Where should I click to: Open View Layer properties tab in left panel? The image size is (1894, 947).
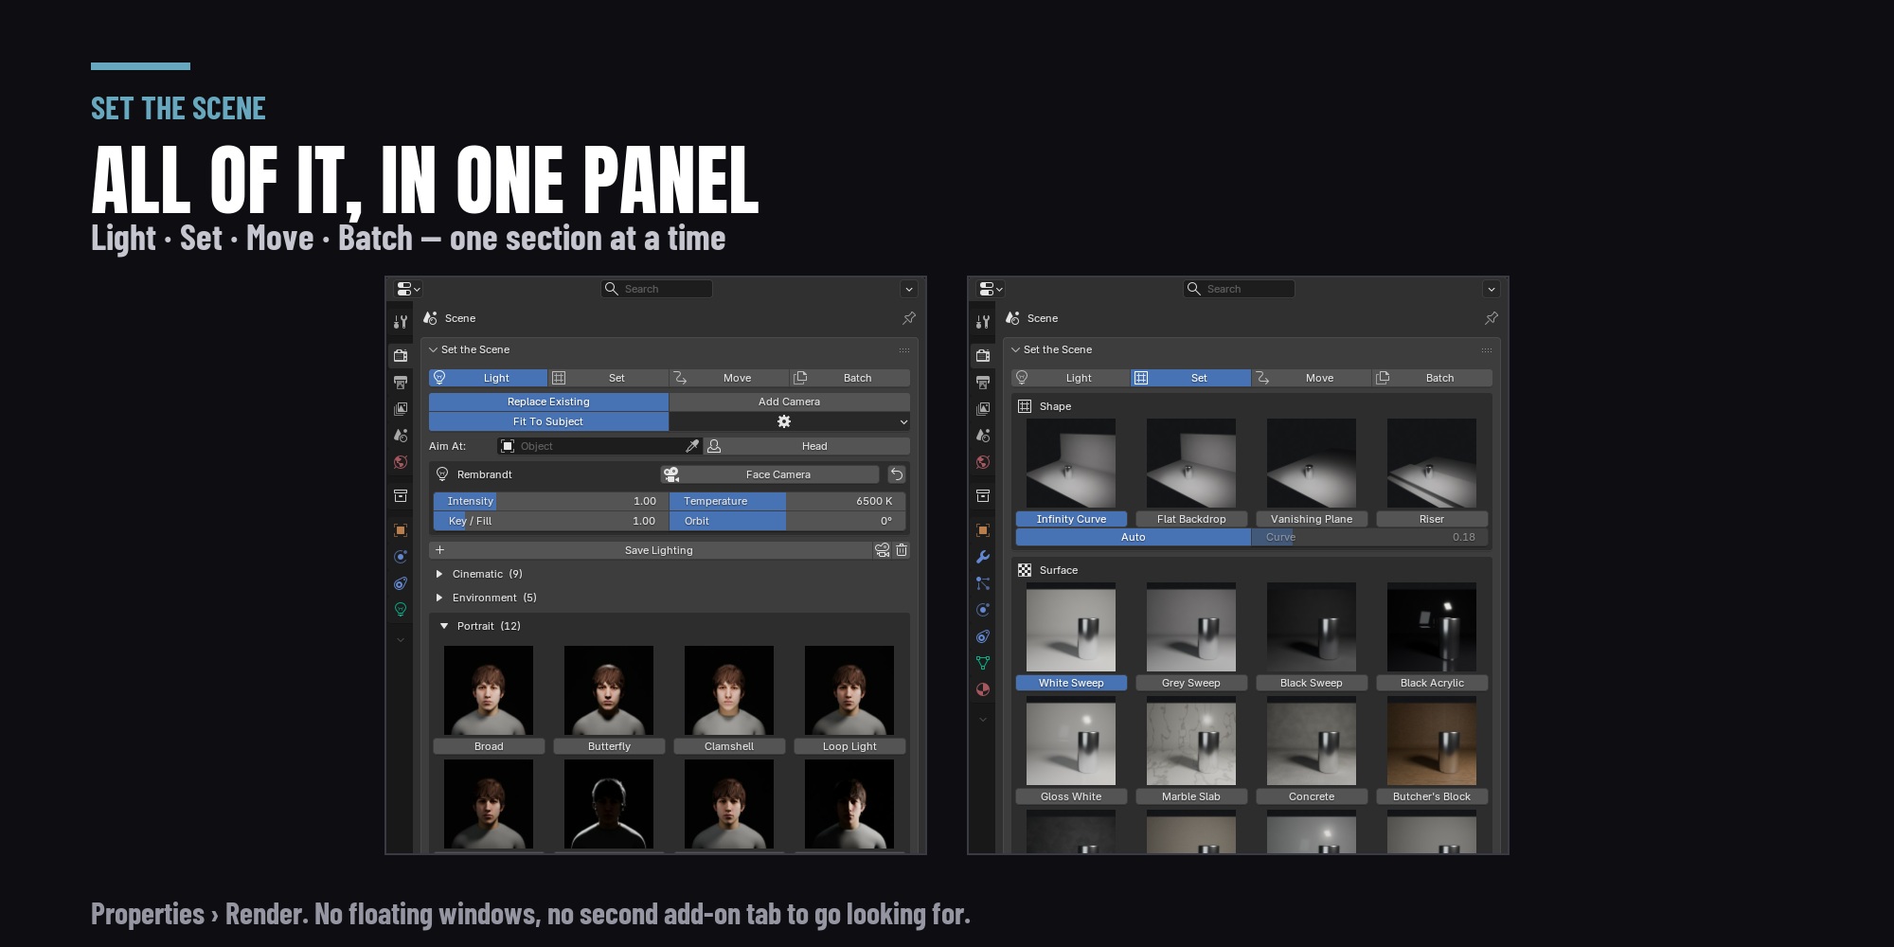(x=401, y=409)
